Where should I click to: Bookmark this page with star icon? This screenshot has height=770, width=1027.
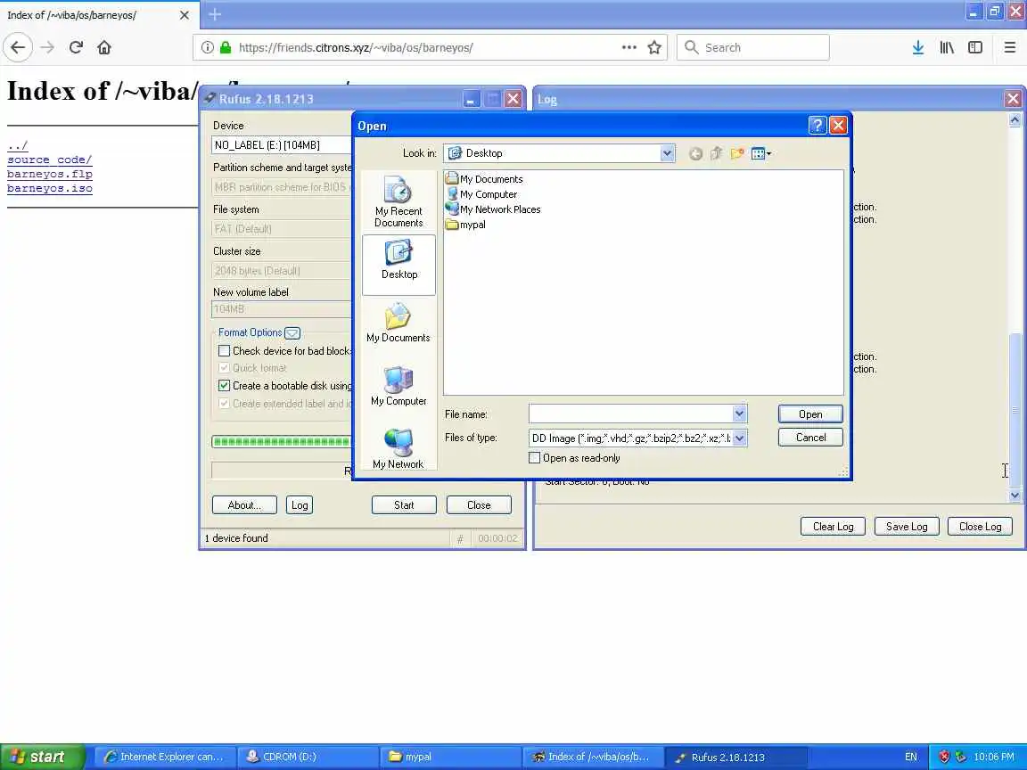tap(653, 47)
